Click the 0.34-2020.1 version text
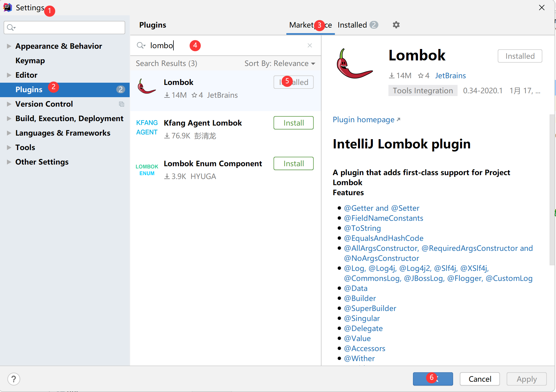 [x=483, y=91]
